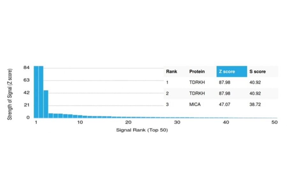
Task: Click the 50 label on the x-axis
Action: pos(275,122)
